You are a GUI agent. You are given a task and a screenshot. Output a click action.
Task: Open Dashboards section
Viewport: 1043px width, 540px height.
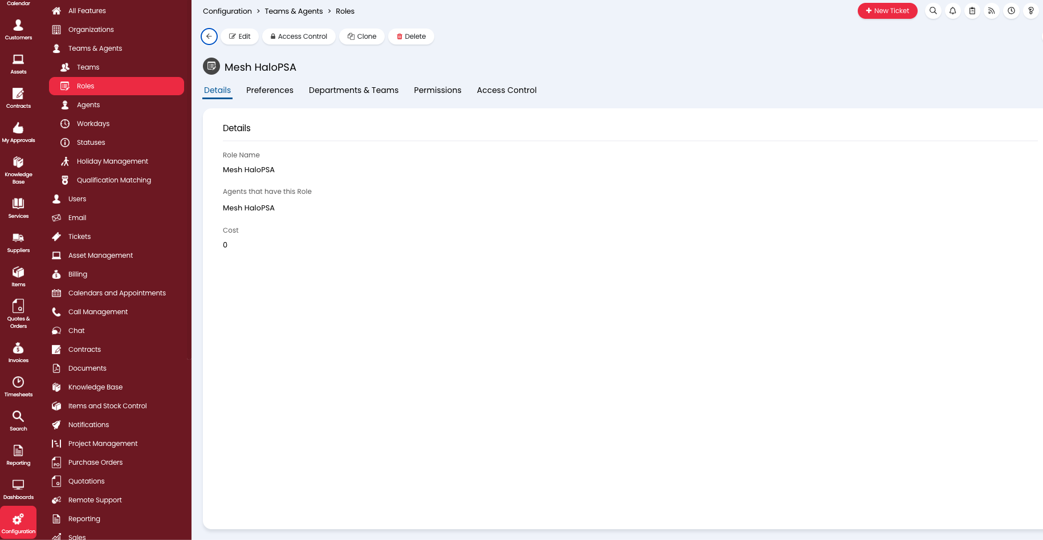click(x=18, y=489)
